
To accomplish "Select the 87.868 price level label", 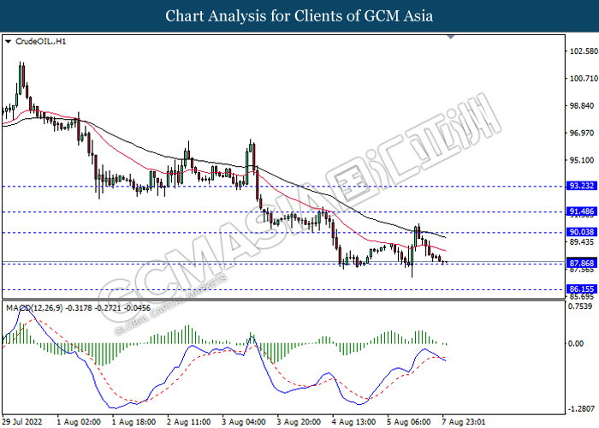I will pos(582,264).
